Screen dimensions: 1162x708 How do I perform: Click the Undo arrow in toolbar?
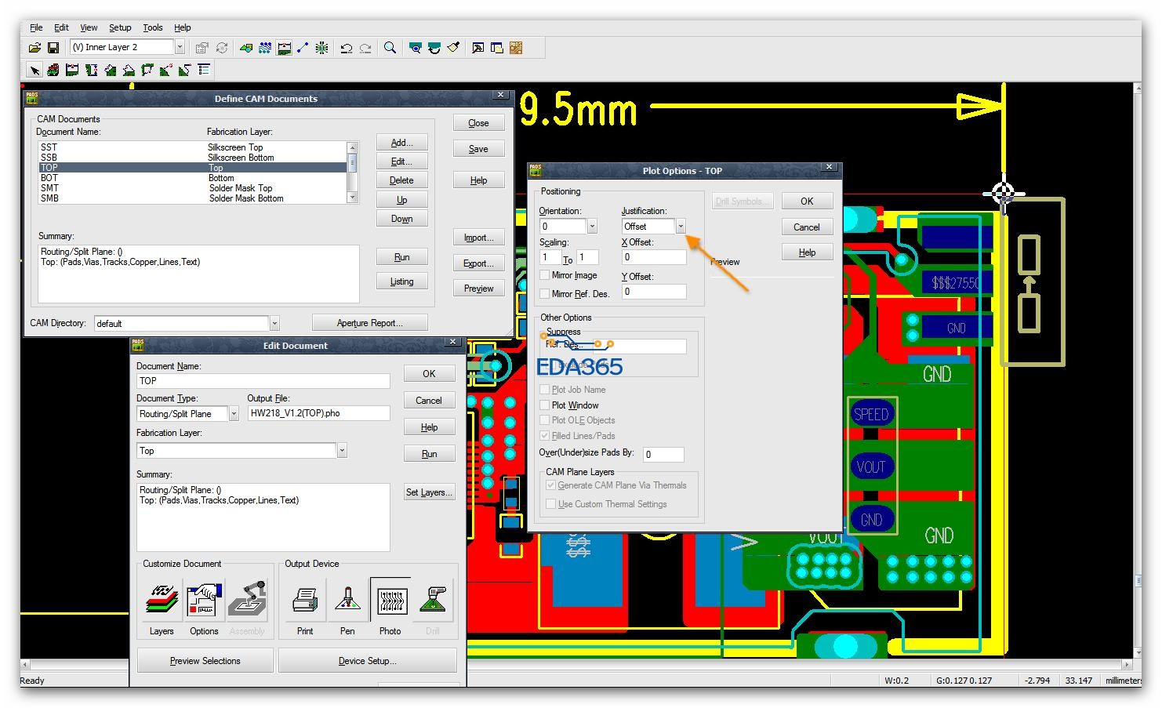pos(346,48)
